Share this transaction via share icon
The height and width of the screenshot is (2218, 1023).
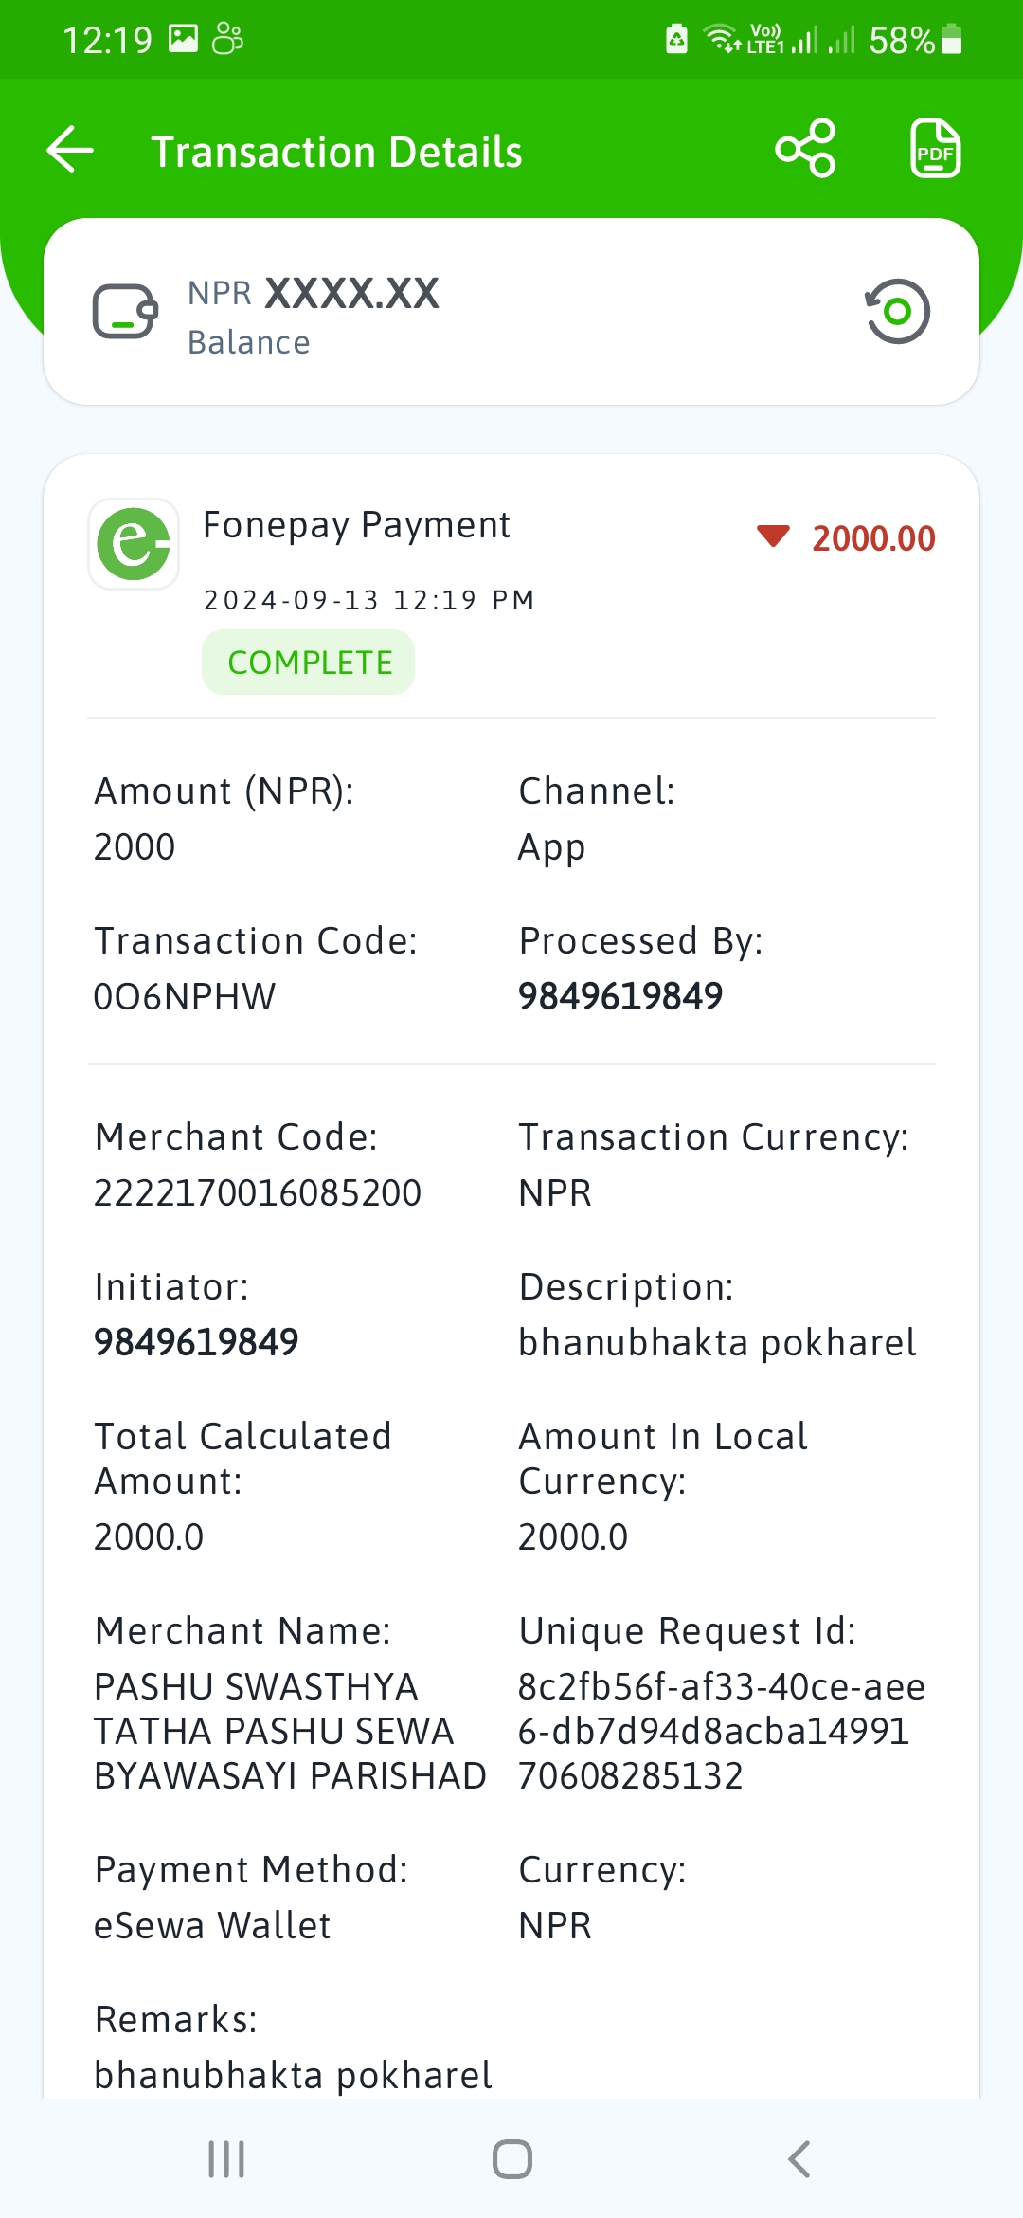click(805, 149)
